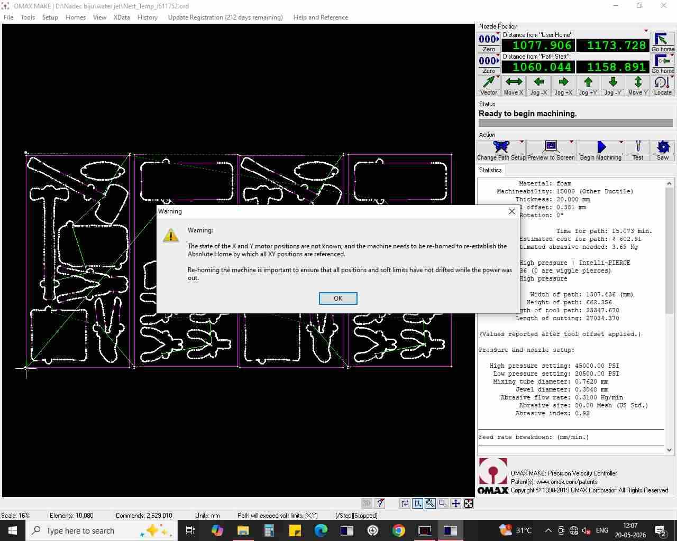Click the help question mark icon
The image size is (677, 541).
tap(379, 503)
